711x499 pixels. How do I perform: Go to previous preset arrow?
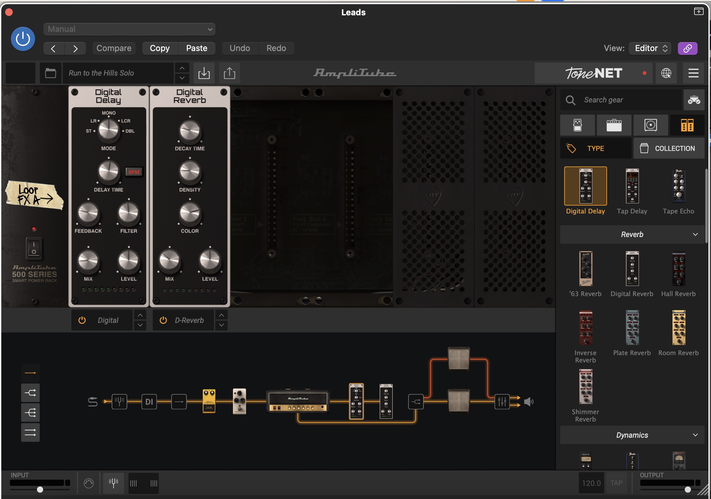click(54, 48)
